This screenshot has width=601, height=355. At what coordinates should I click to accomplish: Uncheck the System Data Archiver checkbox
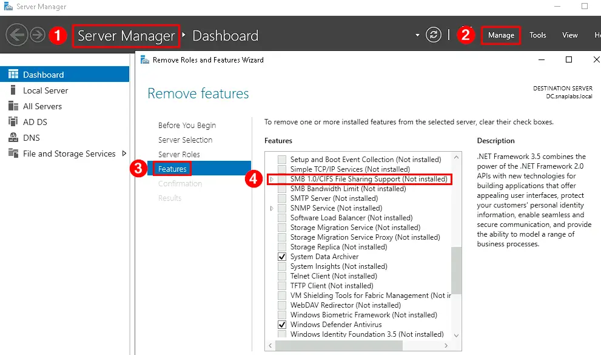(282, 257)
